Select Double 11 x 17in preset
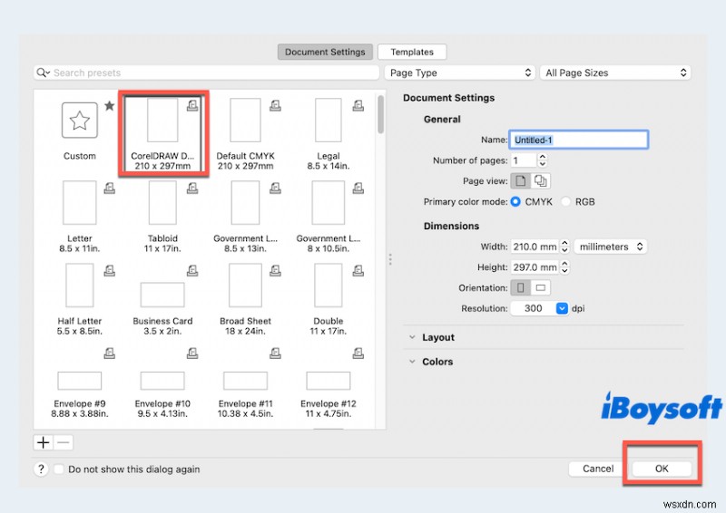This screenshot has height=513, width=726. coord(329,299)
